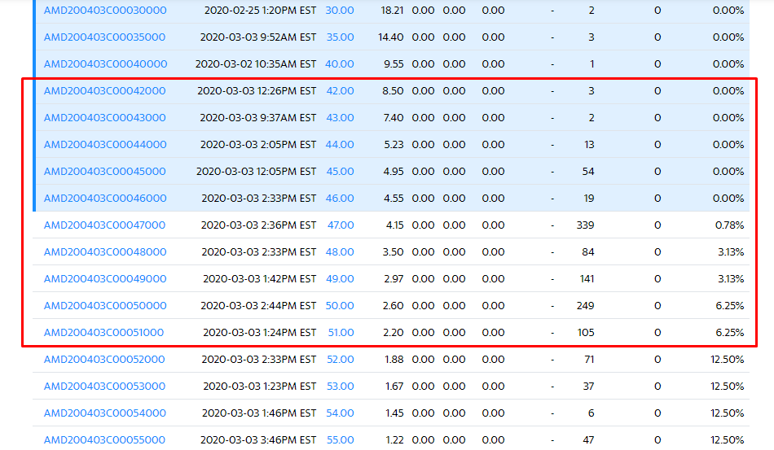The image size is (774, 450).
Task: Click last price 1.88
Action: [x=394, y=360]
